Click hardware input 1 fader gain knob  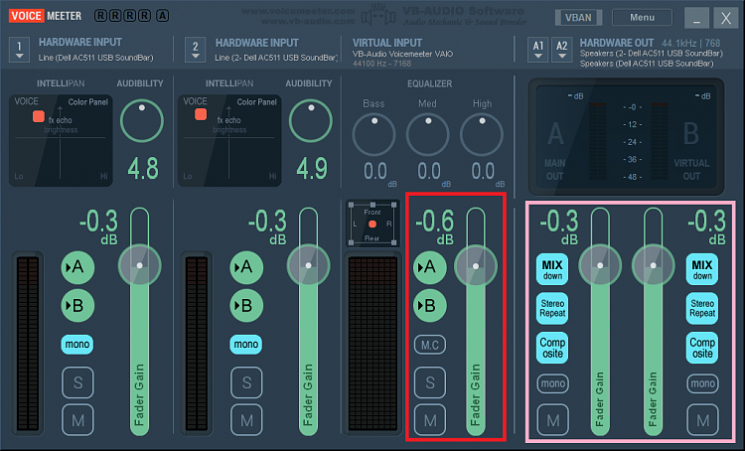click(140, 265)
